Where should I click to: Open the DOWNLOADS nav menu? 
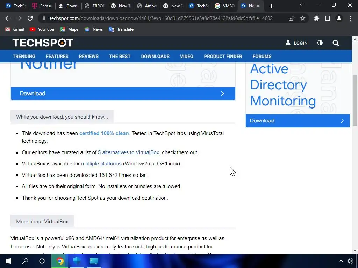point(155,56)
